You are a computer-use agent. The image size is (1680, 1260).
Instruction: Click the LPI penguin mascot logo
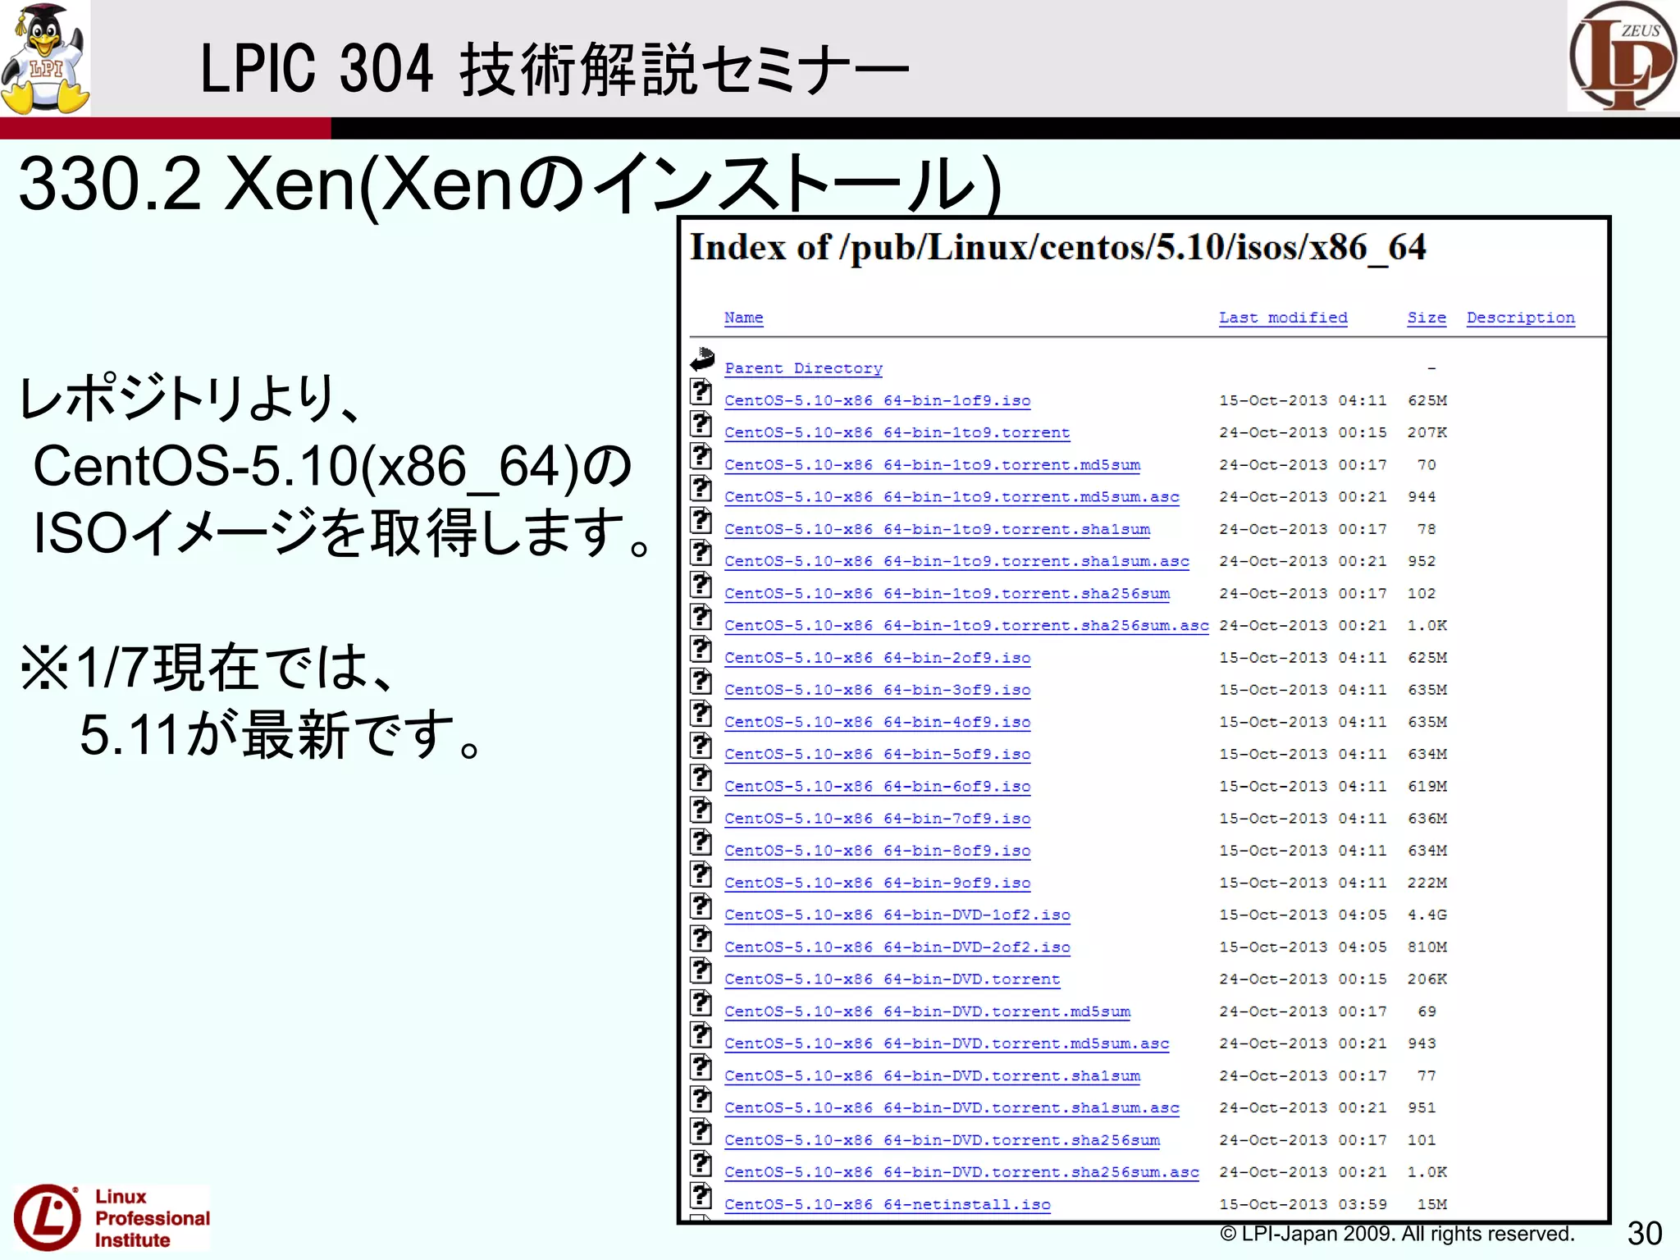[45, 57]
